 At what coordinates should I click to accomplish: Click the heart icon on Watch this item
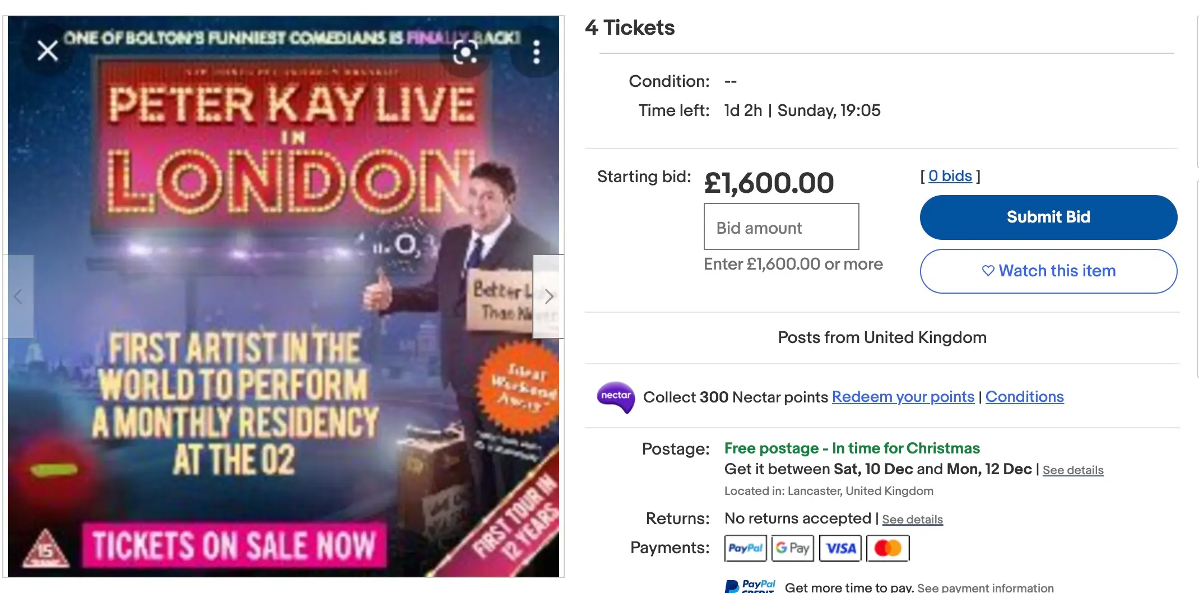click(989, 271)
